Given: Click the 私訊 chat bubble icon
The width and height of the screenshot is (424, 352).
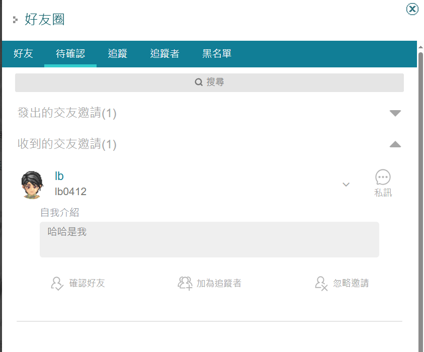Looking at the screenshot, I should [383, 178].
